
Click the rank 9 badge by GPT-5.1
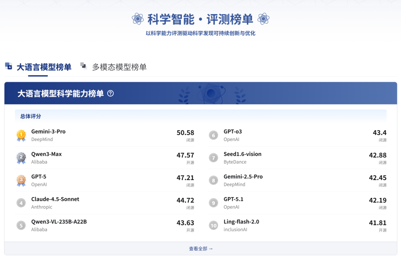point(213,203)
